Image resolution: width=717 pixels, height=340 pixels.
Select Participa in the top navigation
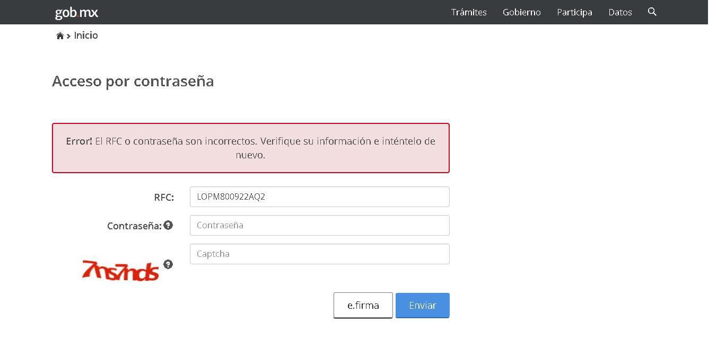[x=574, y=12]
